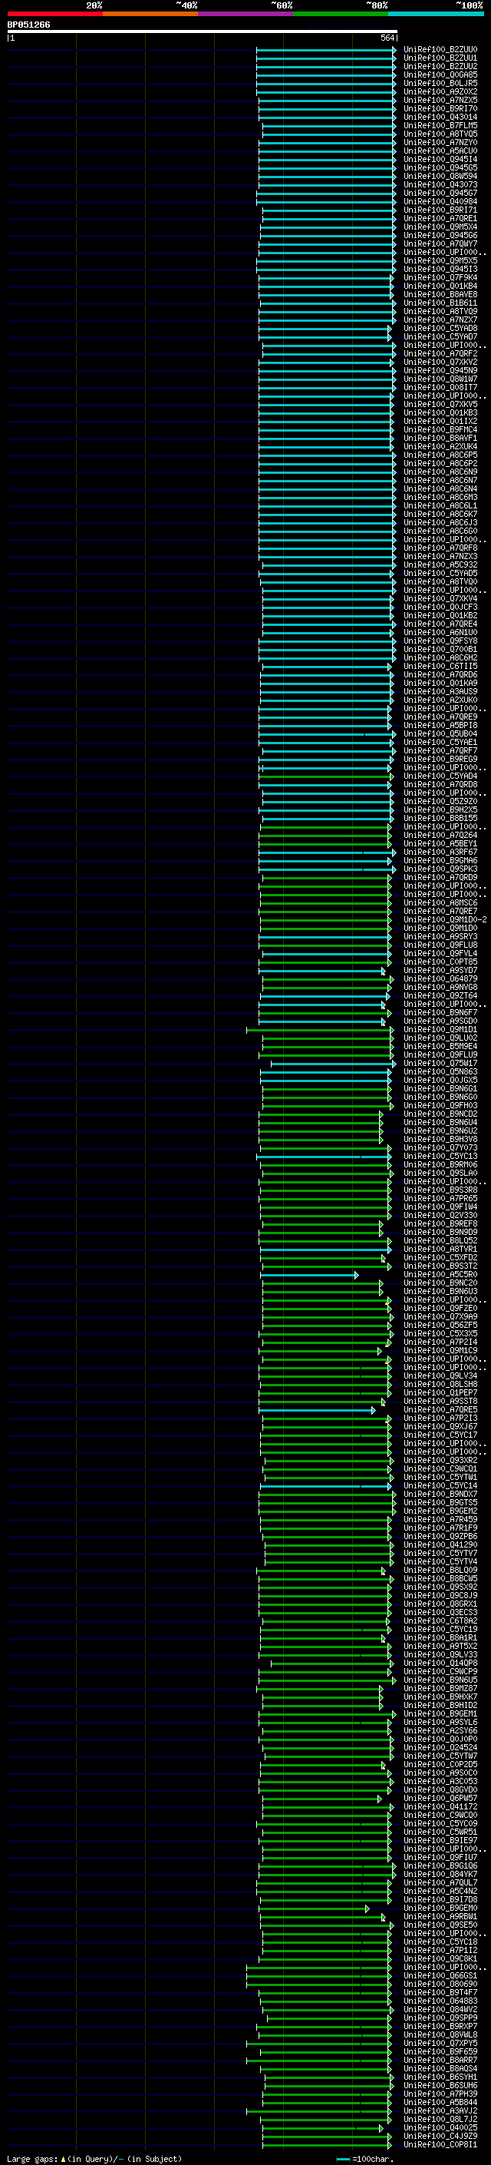Select the UniRef100_B9NCD2 label
The height and width of the screenshot is (2165, 491).
pyautogui.click(x=440, y=1114)
